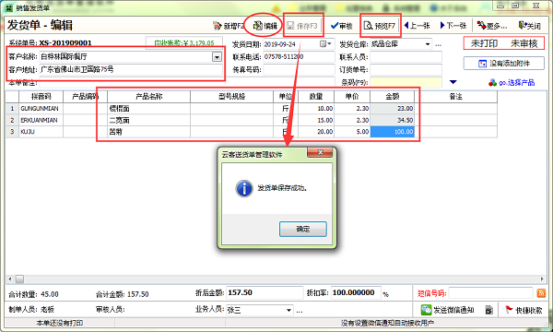This screenshot has width=553, height=332.
Task: Click the 没有添加附件 attachment button
Action: (503, 64)
